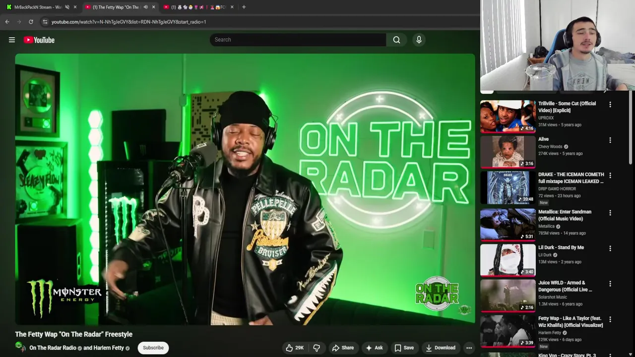This screenshot has height=357, width=635.
Task: Click the channel avatar beside channel name
Action: [20, 347]
